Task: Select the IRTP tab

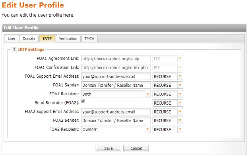Action: point(47,38)
